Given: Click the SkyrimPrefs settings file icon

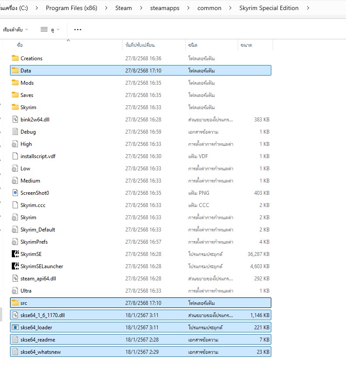Looking at the screenshot, I should coord(15,242).
